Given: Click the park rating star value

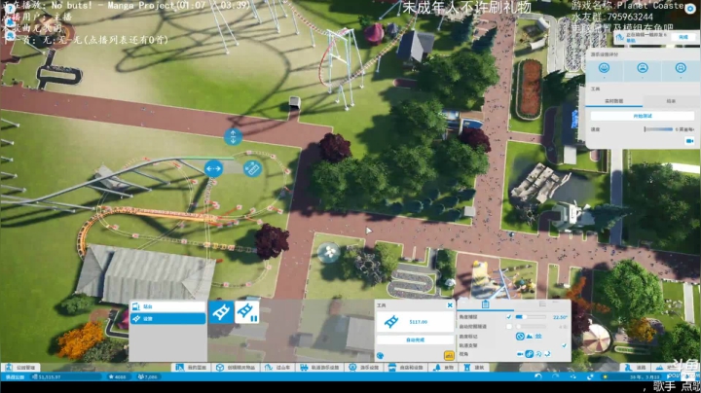Looking at the screenshot, I should pyautogui.click(x=118, y=376).
